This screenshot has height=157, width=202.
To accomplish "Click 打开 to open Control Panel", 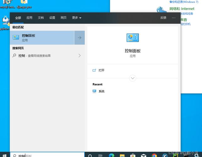I will coord(101,70).
